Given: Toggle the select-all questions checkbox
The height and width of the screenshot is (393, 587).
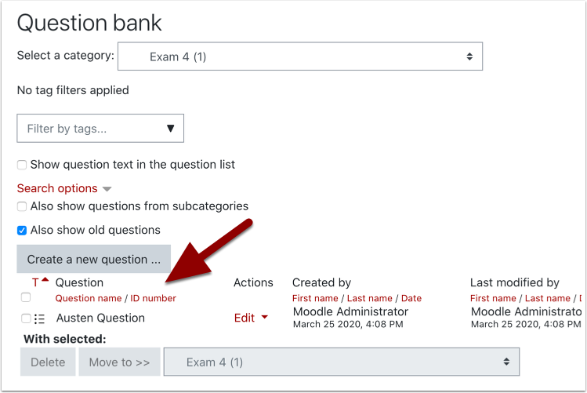Looking at the screenshot, I should click(26, 297).
